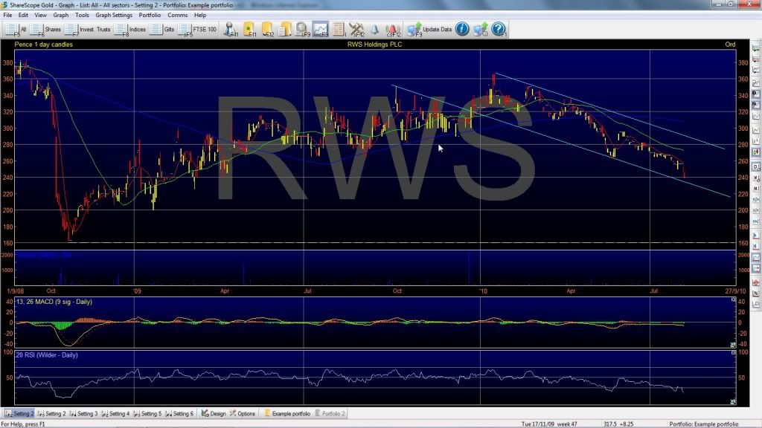Click the "'09" year marker on date axis
Screen dimensions: 762x428
[137, 291]
